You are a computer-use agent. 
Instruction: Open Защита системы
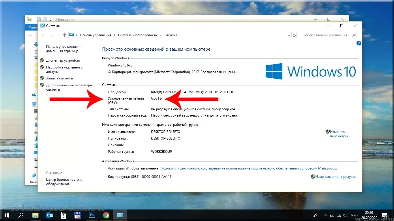(x=59, y=78)
